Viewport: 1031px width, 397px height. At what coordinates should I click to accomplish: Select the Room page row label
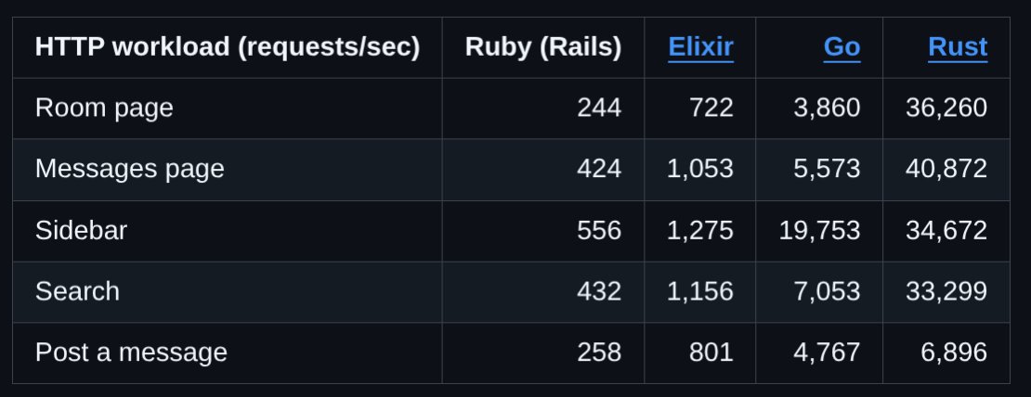click(x=104, y=109)
